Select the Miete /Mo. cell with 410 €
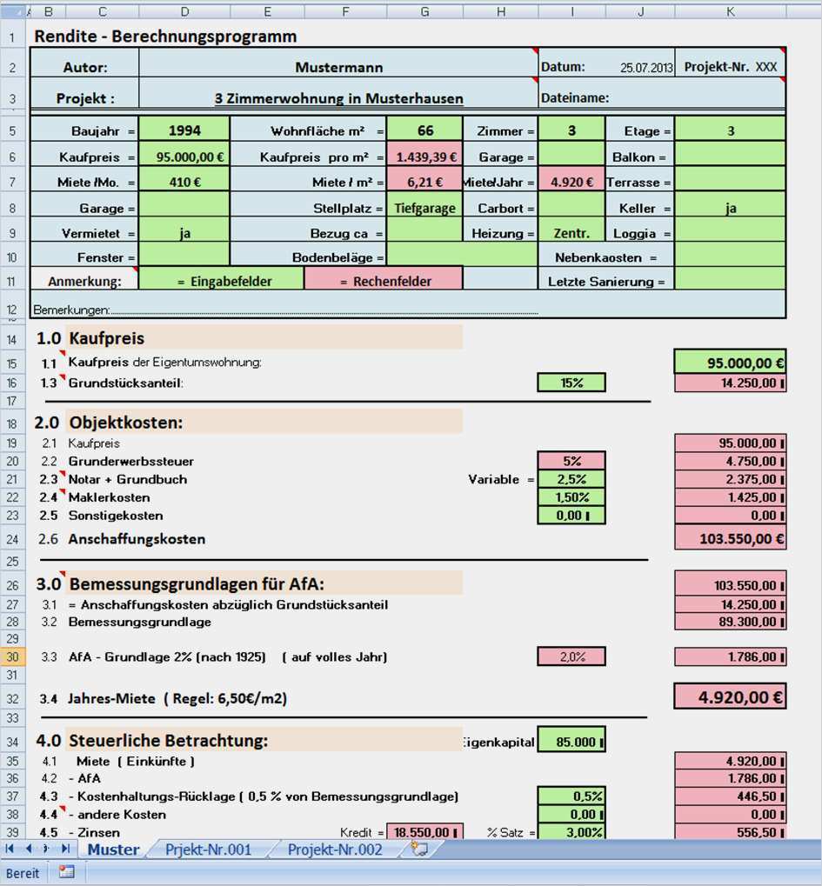Screen dimensions: 822x886 coord(184,183)
